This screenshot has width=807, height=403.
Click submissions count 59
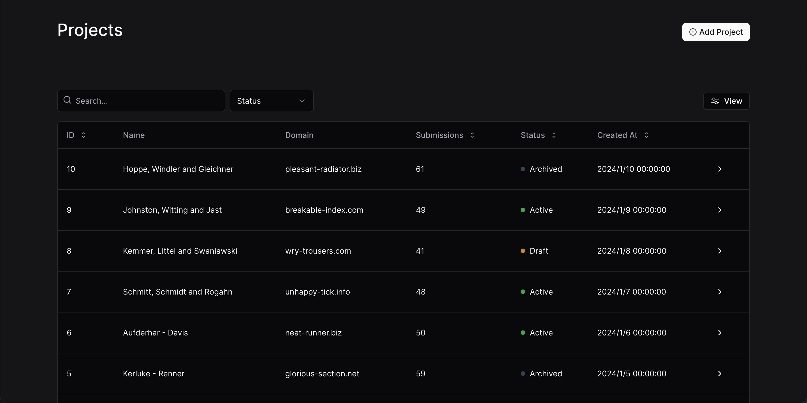(x=420, y=374)
